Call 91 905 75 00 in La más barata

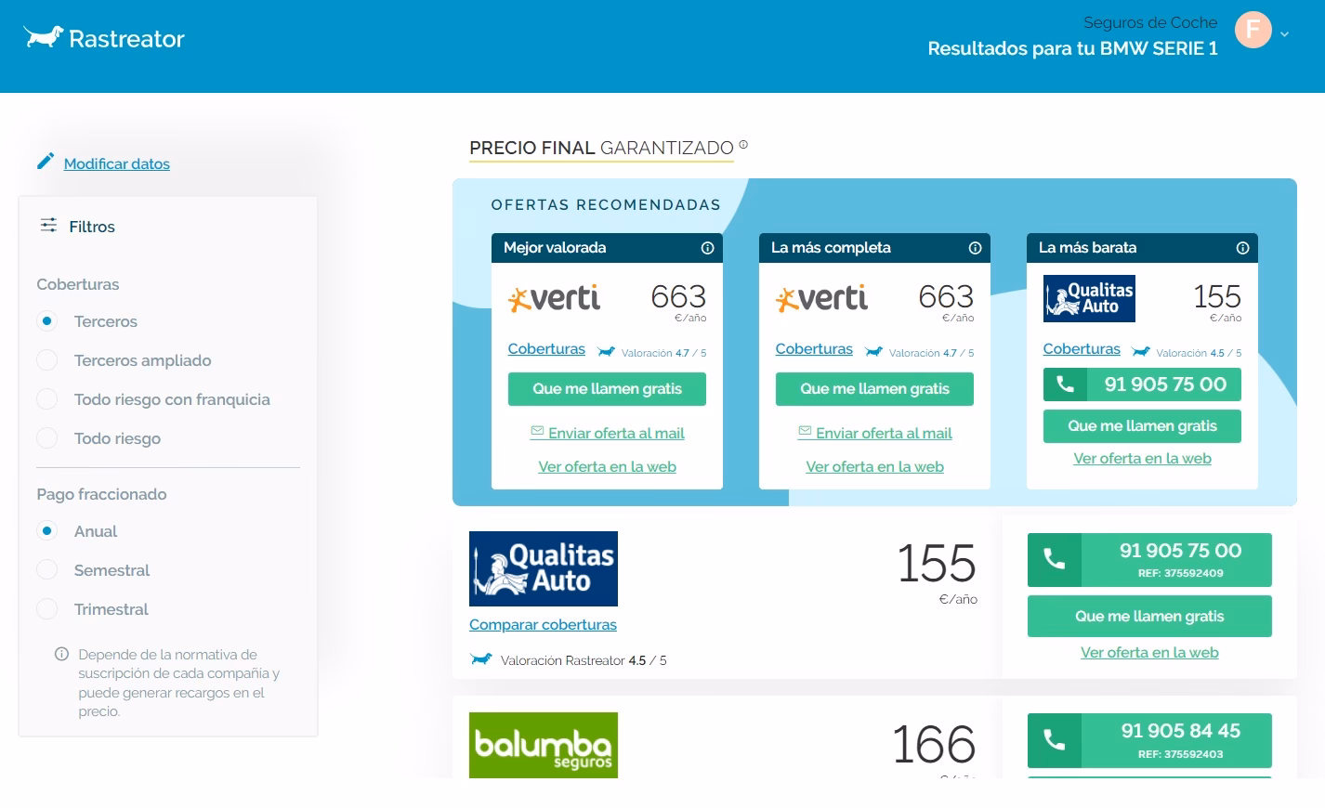tap(1142, 384)
